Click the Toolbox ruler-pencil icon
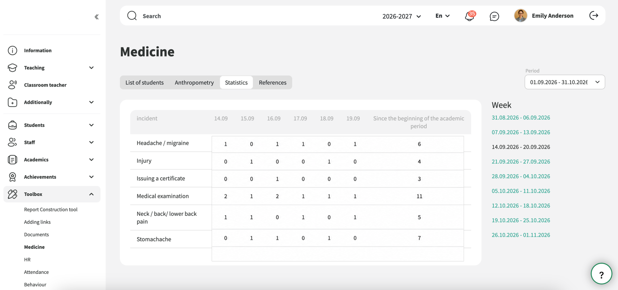The width and height of the screenshot is (618, 290). pyautogui.click(x=12, y=194)
